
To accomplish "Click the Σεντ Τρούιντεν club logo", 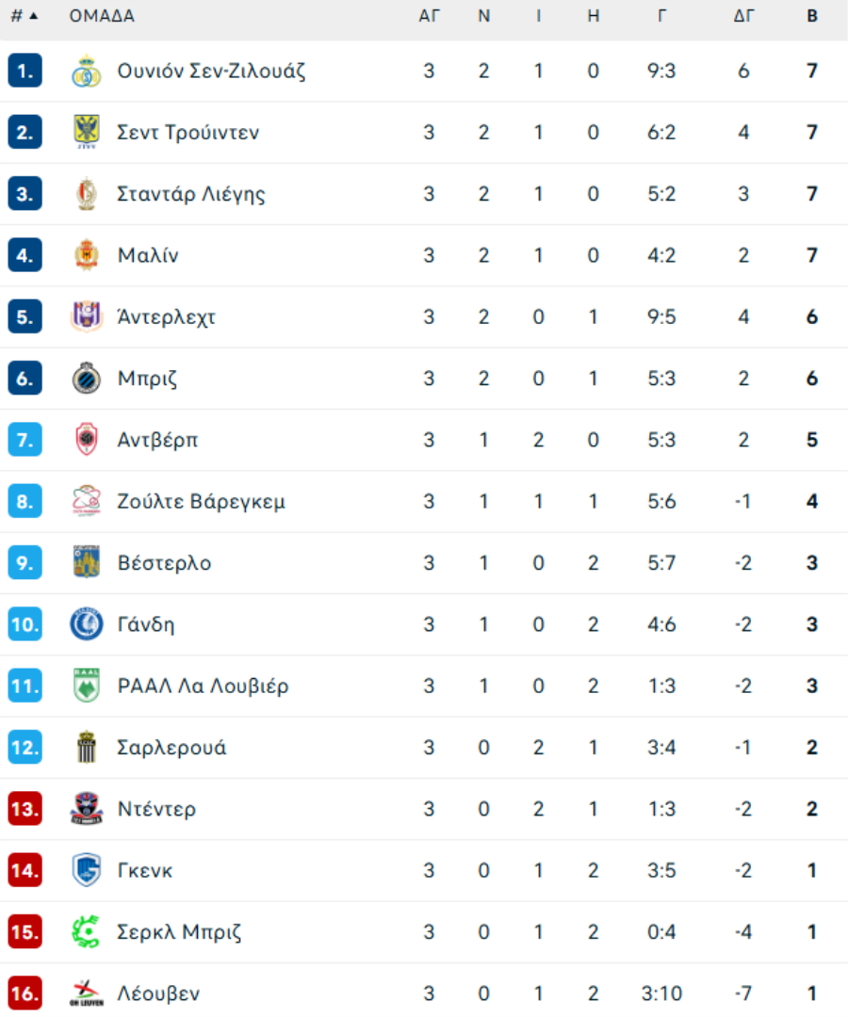I will (x=87, y=133).
